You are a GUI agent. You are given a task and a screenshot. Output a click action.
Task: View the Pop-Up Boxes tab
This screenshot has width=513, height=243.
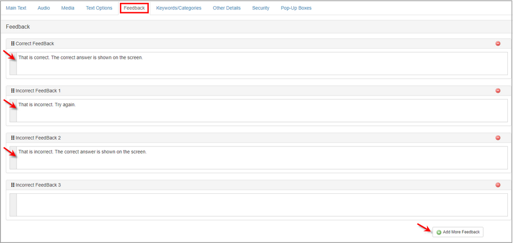296,8
